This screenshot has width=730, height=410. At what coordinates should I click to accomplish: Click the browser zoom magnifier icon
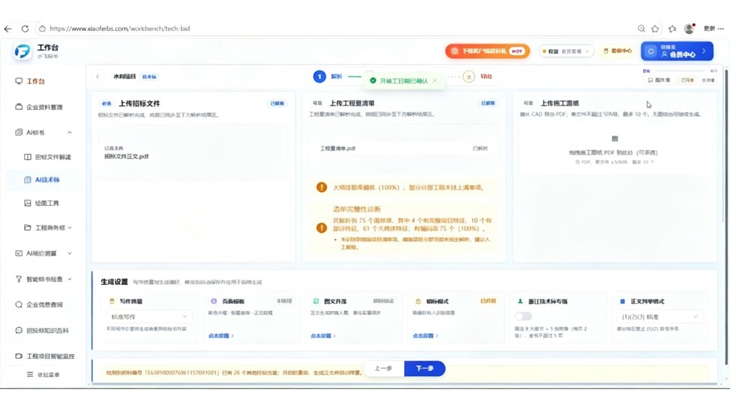click(x=641, y=29)
